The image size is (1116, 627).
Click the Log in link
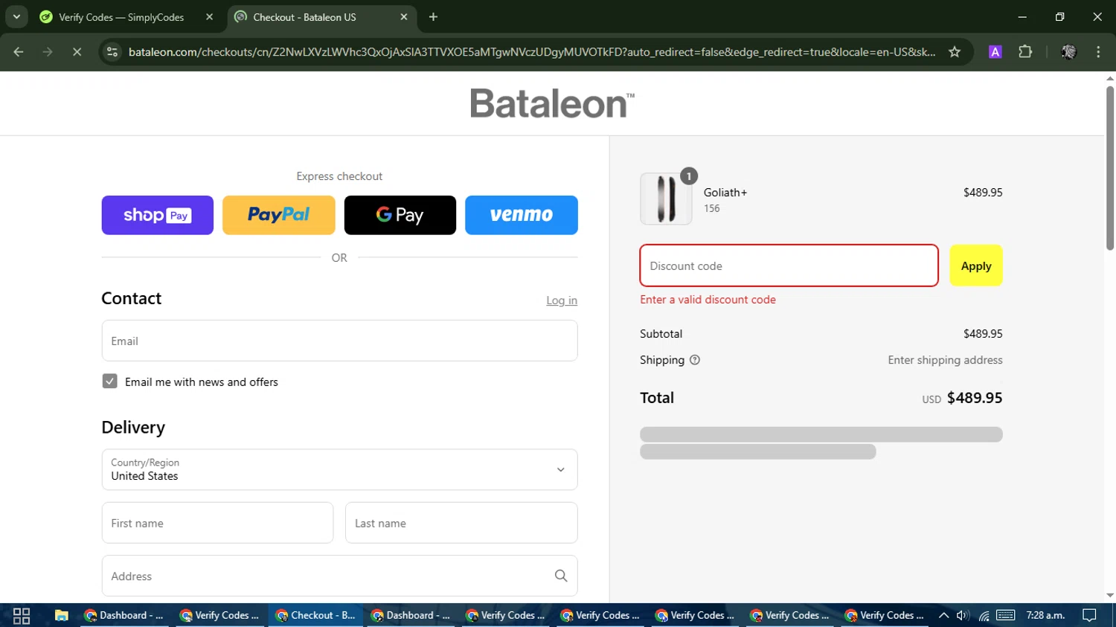(x=562, y=300)
